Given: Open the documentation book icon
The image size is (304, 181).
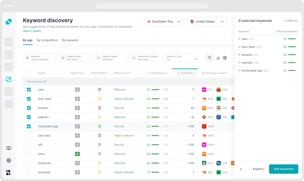Looking at the screenshot, I should click(9, 148).
